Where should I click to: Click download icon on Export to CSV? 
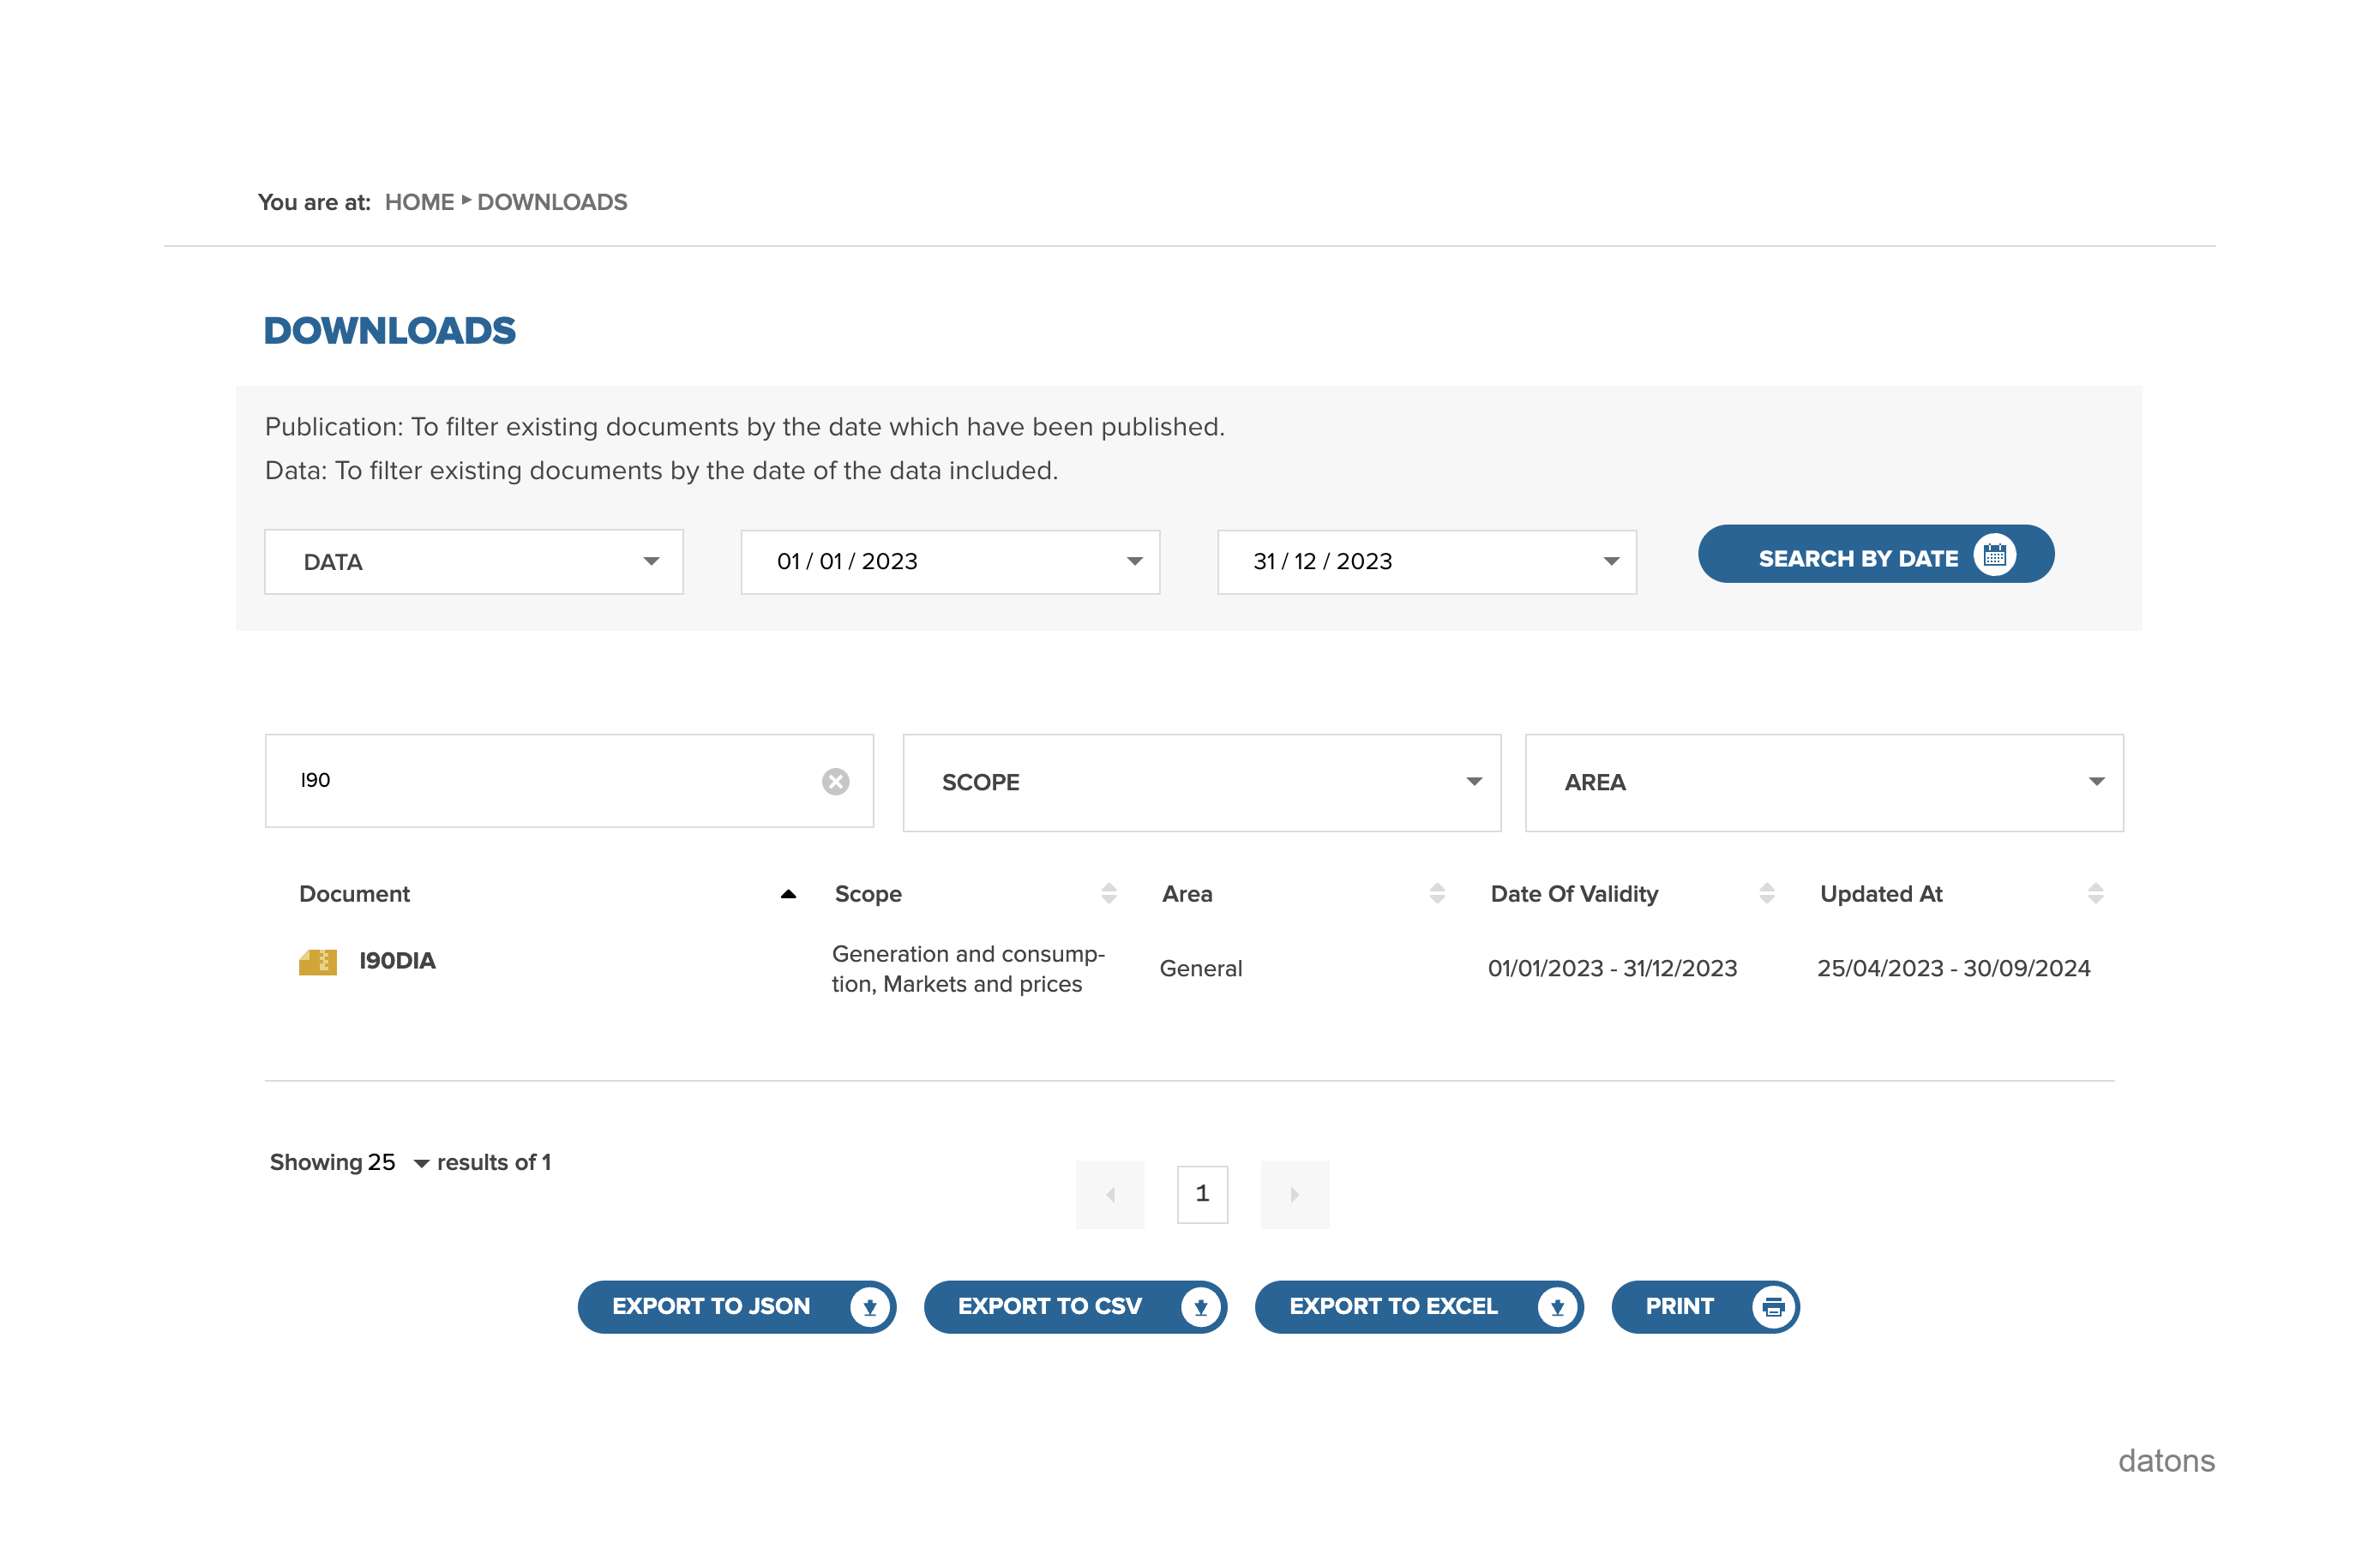click(x=1200, y=1307)
